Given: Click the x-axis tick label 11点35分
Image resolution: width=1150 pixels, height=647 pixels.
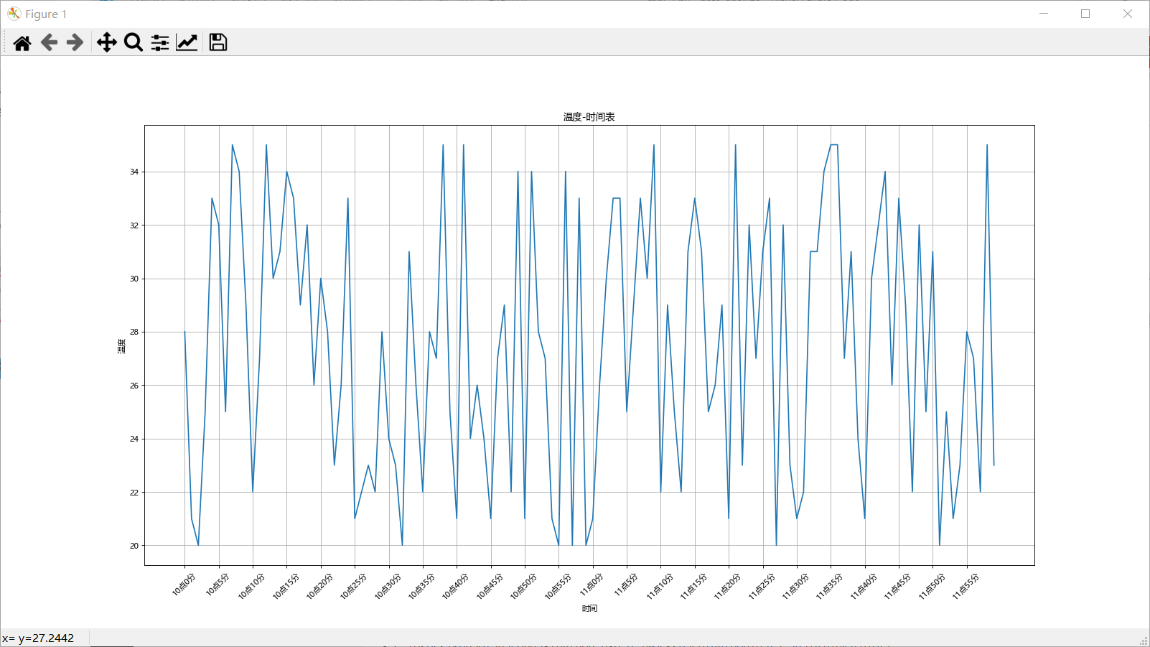Looking at the screenshot, I should (x=829, y=586).
